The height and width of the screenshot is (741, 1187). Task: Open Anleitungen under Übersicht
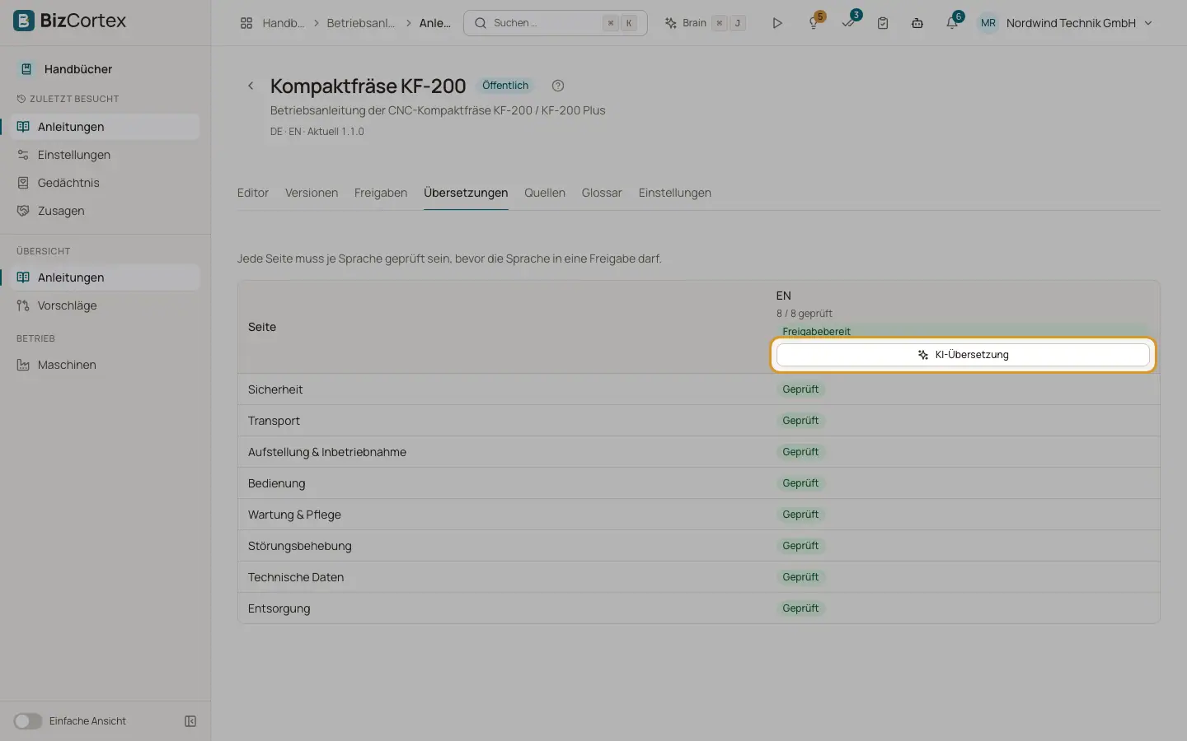point(105,277)
